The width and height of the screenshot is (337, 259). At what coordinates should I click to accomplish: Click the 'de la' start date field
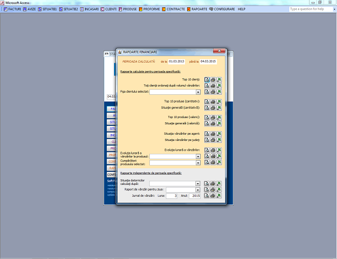tap(176, 62)
